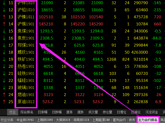The image size is (165, 123).
Task: Select contract 郑煤1901 row
Action: 26,45
